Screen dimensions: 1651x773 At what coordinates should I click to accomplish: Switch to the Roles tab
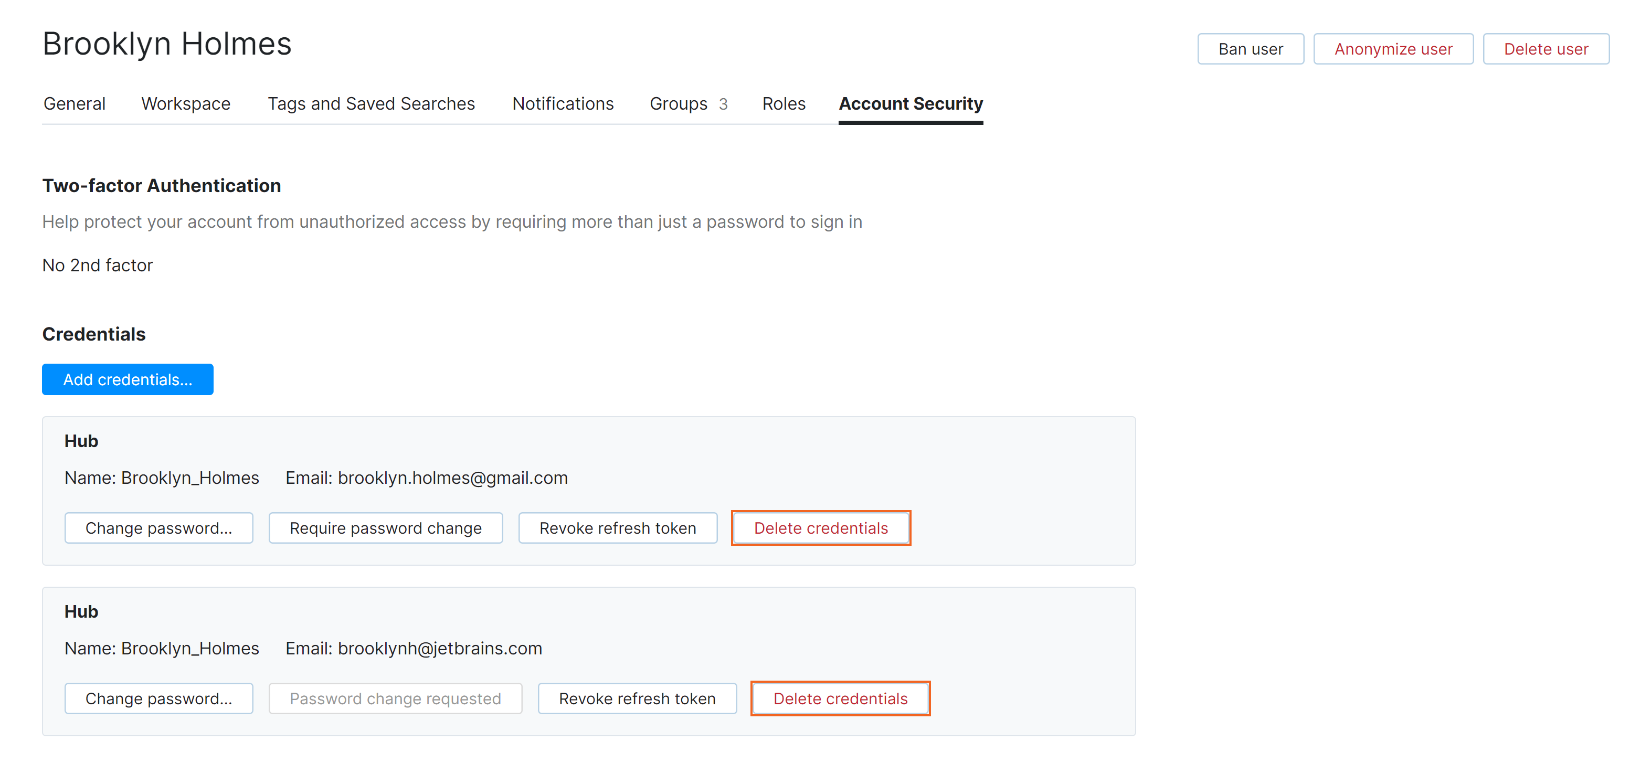[783, 104]
